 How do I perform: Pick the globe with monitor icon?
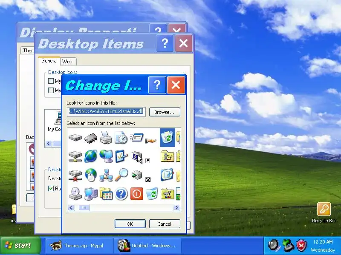click(x=106, y=156)
